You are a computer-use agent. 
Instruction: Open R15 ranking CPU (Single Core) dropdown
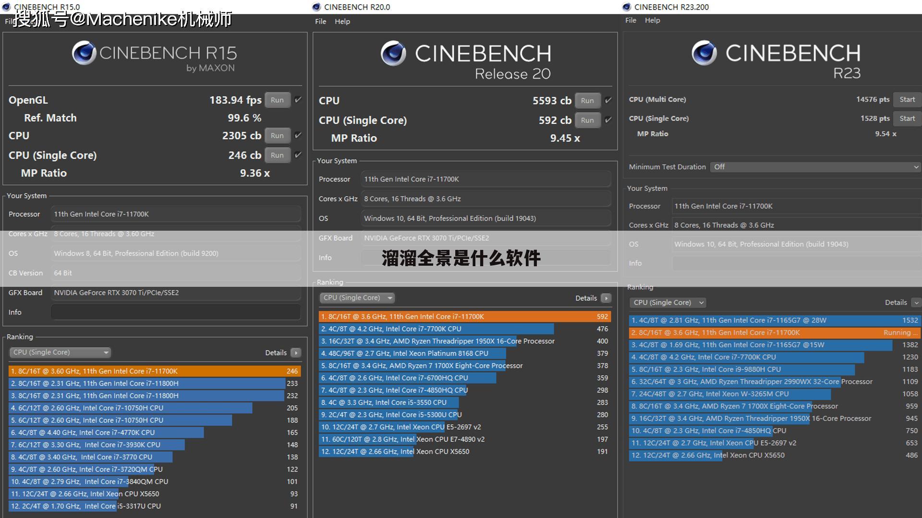[x=60, y=352]
